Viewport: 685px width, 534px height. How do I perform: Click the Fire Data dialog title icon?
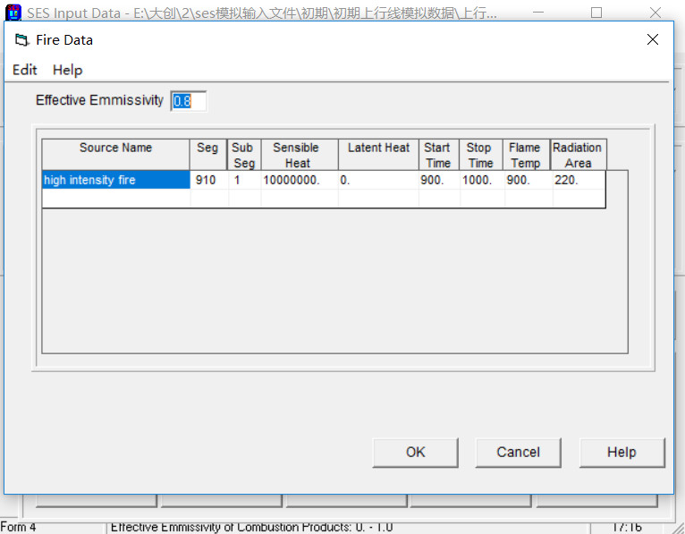click(21, 40)
